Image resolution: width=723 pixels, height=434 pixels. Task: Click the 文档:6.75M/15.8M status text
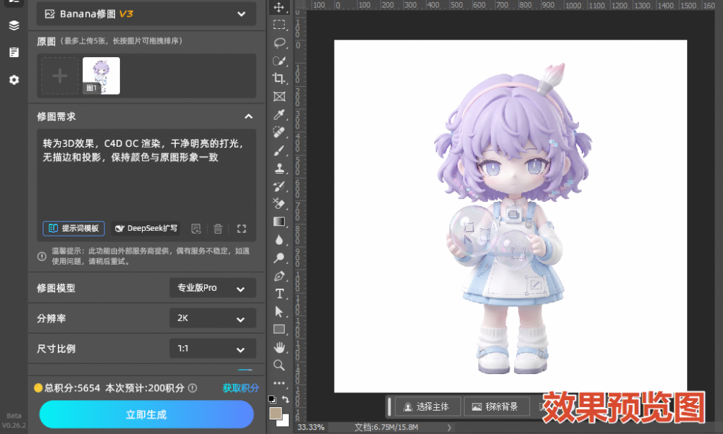pos(386,428)
